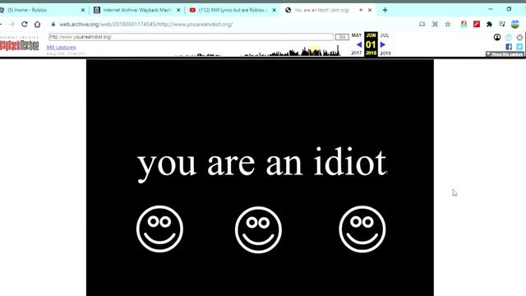This screenshot has height=296, width=526.
Task: Go to the browser home page
Action: point(37,24)
